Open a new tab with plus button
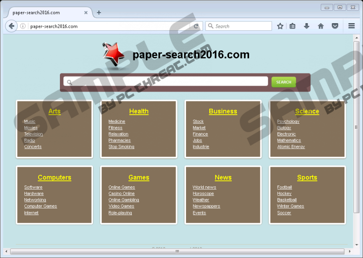 tap(99, 13)
